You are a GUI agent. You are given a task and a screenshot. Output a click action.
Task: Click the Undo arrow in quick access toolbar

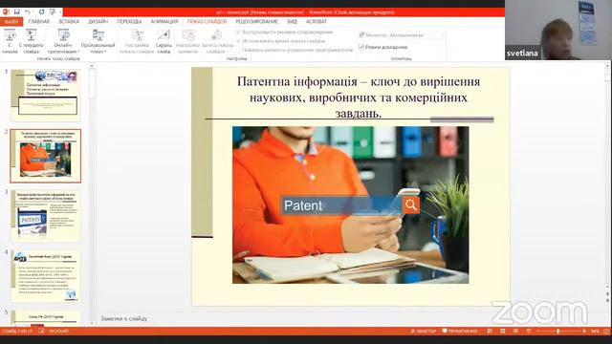coord(28,12)
